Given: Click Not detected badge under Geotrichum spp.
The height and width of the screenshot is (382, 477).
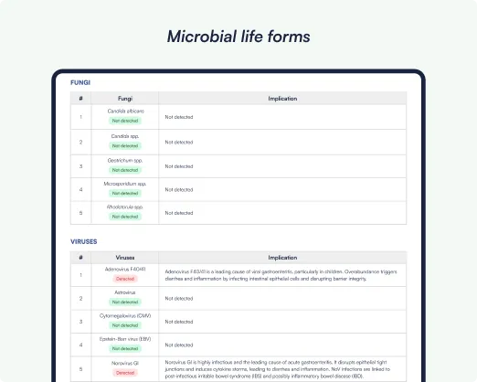Looking at the screenshot, I should tap(125, 170).
